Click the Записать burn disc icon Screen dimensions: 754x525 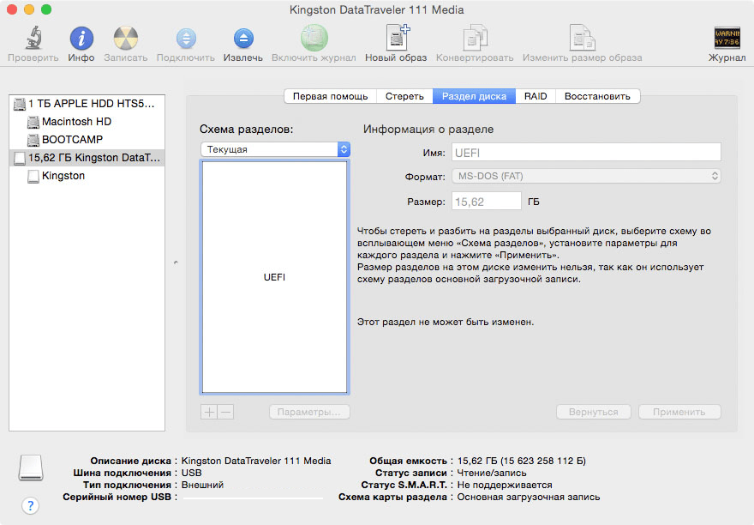coord(126,39)
